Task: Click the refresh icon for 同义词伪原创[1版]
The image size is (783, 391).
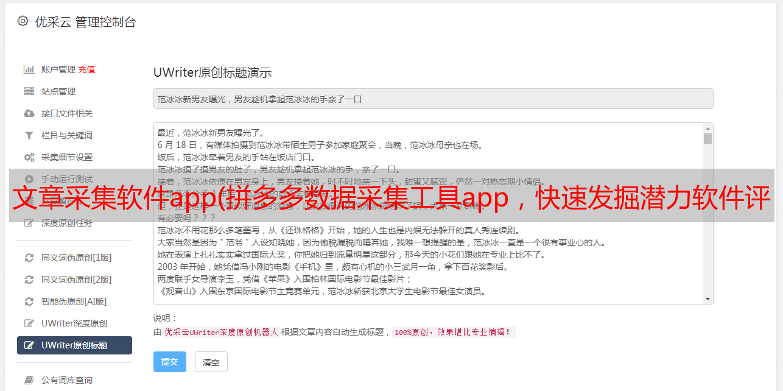Action: click(x=29, y=258)
